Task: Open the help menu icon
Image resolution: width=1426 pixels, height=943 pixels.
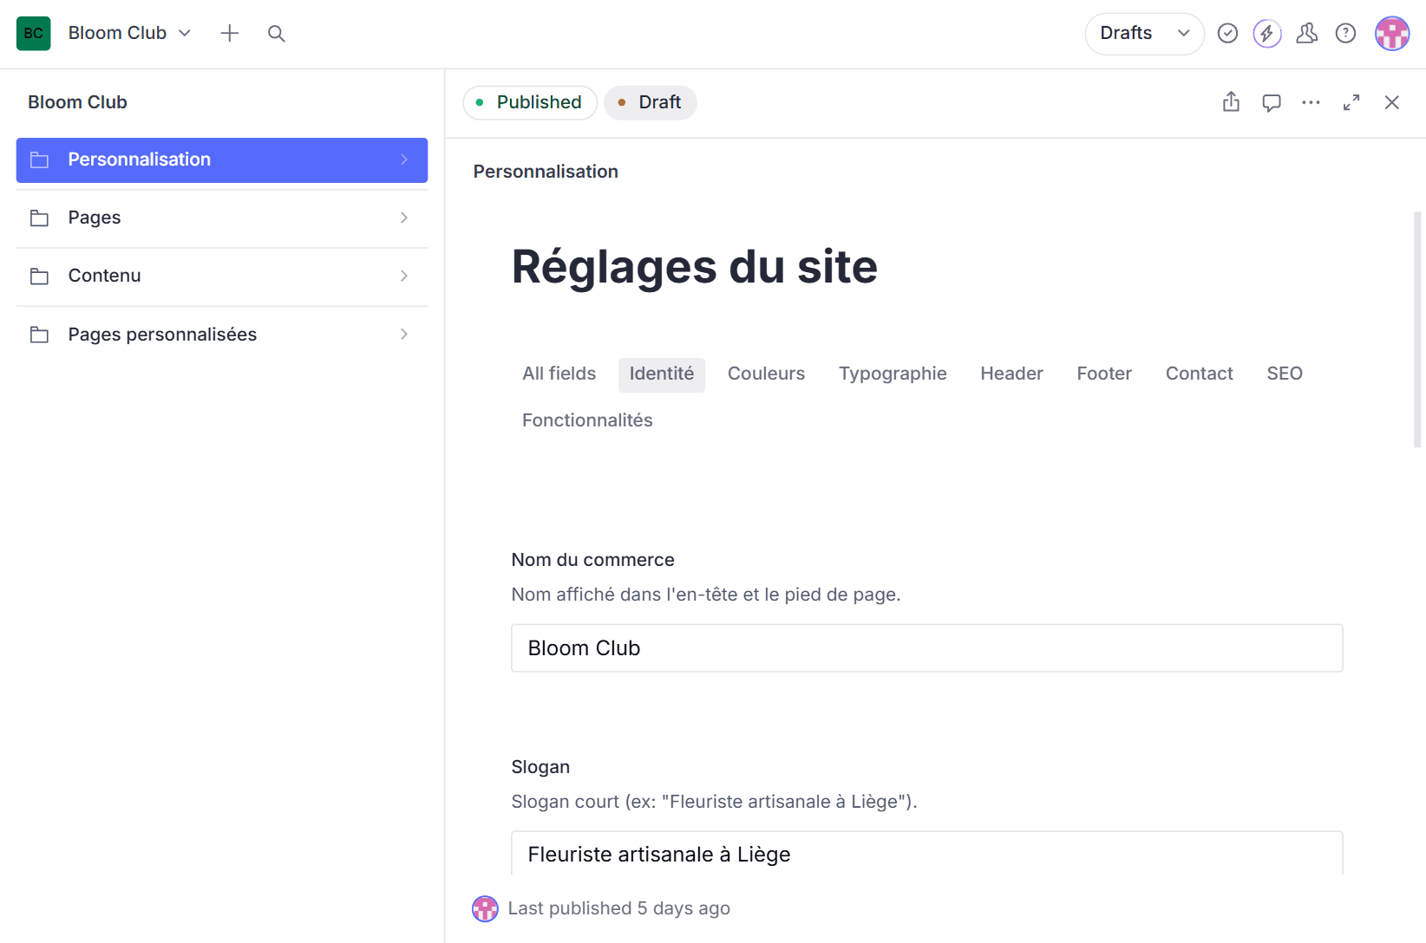Action: (x=1345, y=33)
